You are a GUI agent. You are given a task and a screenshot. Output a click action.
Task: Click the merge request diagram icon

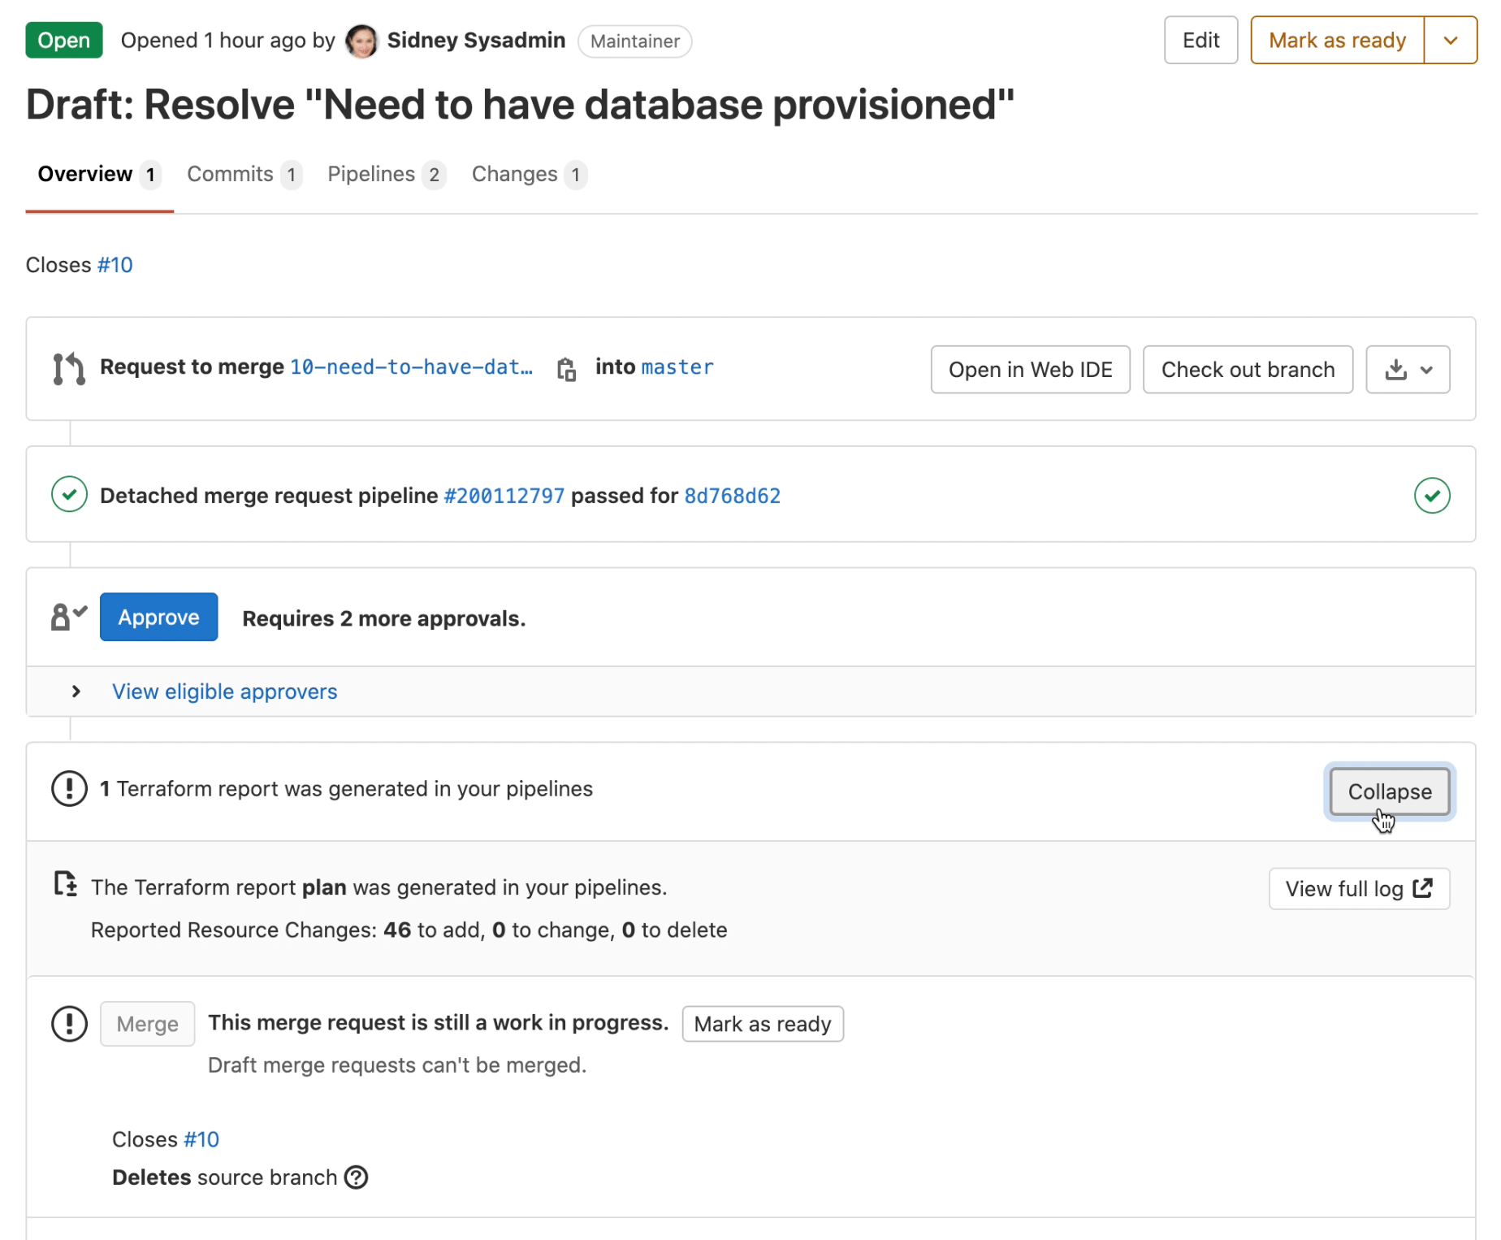(68, 368)
